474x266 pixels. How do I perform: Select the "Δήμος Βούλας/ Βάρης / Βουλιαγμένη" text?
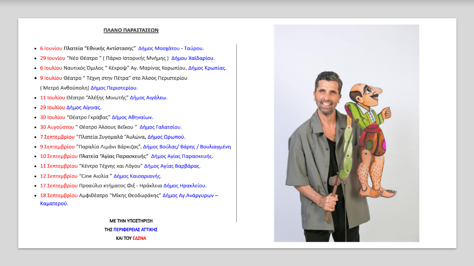[187, 147]
